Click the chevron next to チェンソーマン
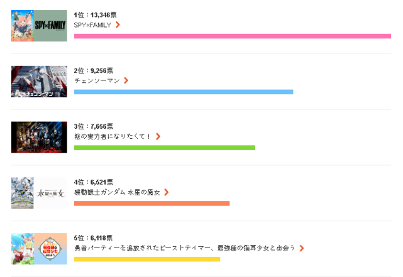Image resolution: width=403 pixels, height=277 pixels. click(126, 80)
